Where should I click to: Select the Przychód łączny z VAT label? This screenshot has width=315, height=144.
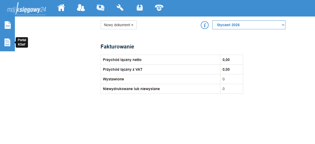tap(123, 69)
